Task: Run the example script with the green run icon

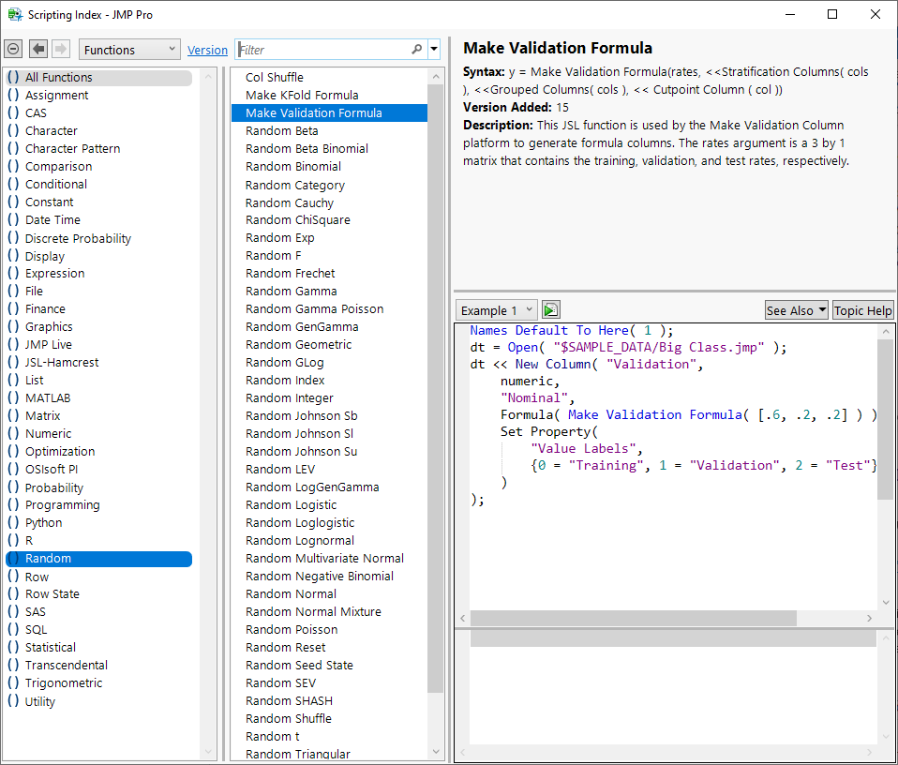Action: click(550, 308)
